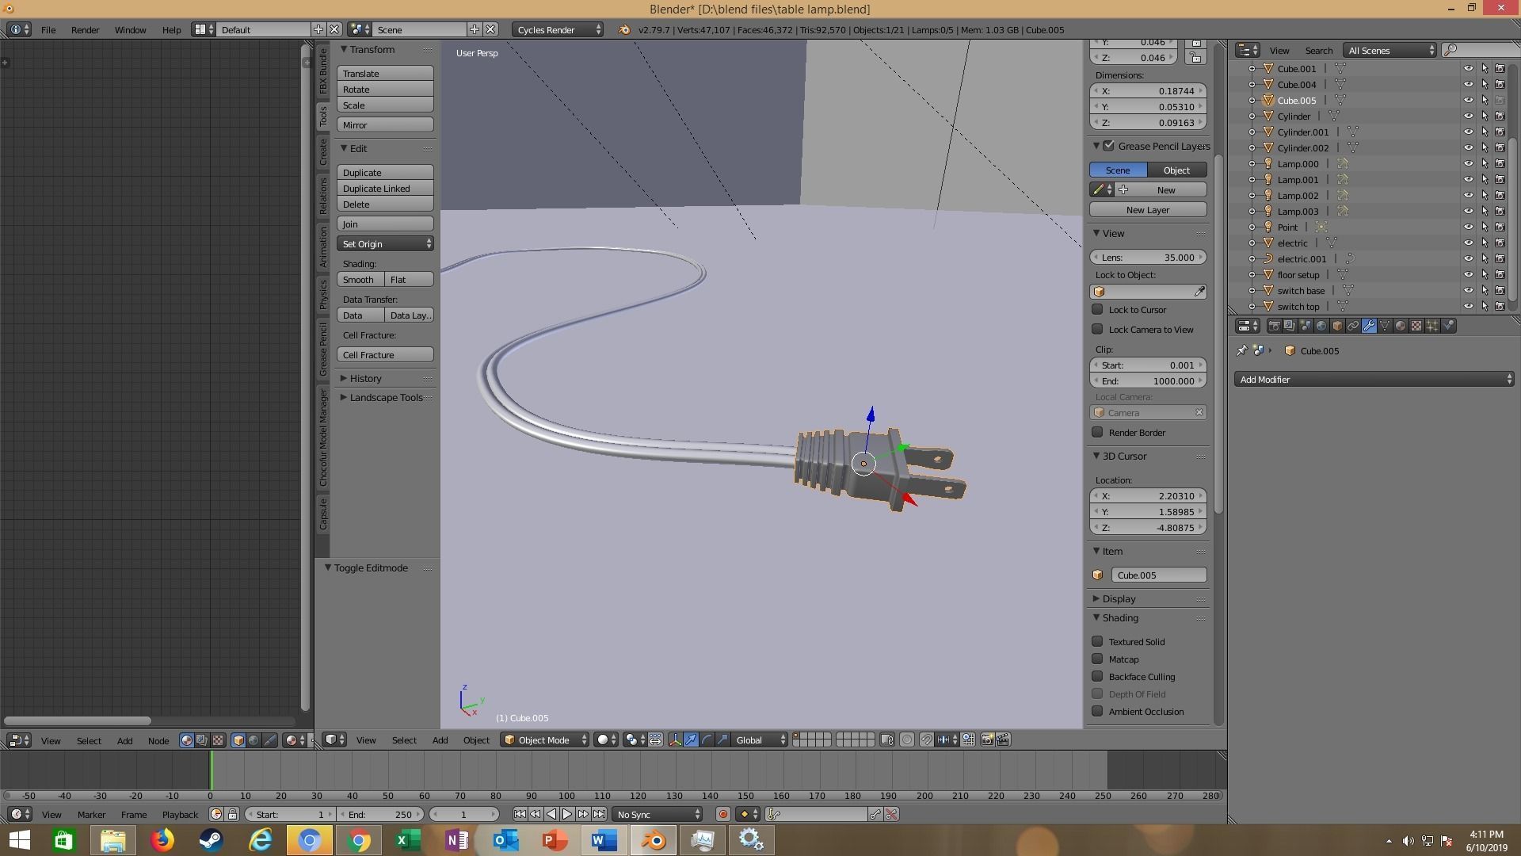Open the Render menu in top bar
Screen dimensions: 1521x856
pyautogui.click(x=85, y=29)
